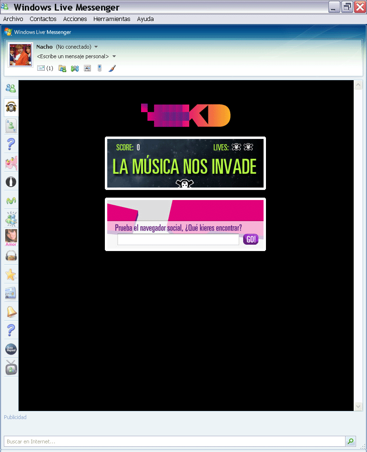Expand the status dropdown next to Nacho

coord(96,47)
